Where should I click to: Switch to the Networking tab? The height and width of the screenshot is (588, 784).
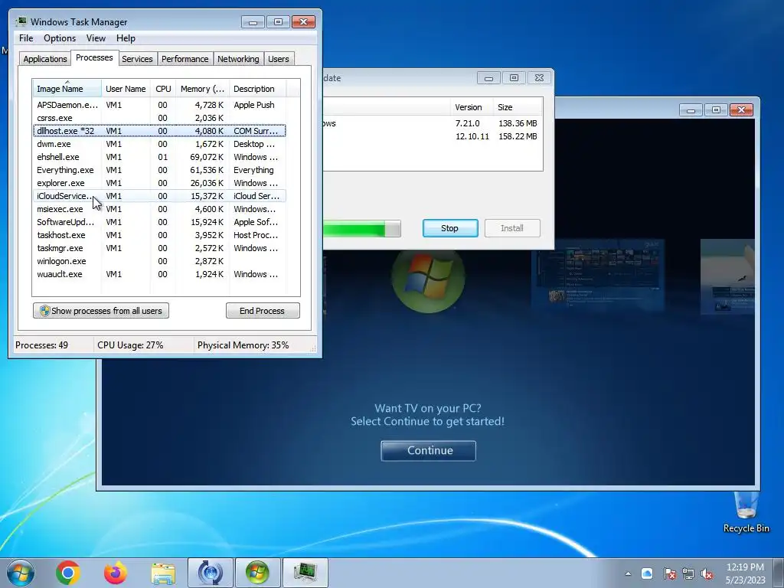click(238, 59)
